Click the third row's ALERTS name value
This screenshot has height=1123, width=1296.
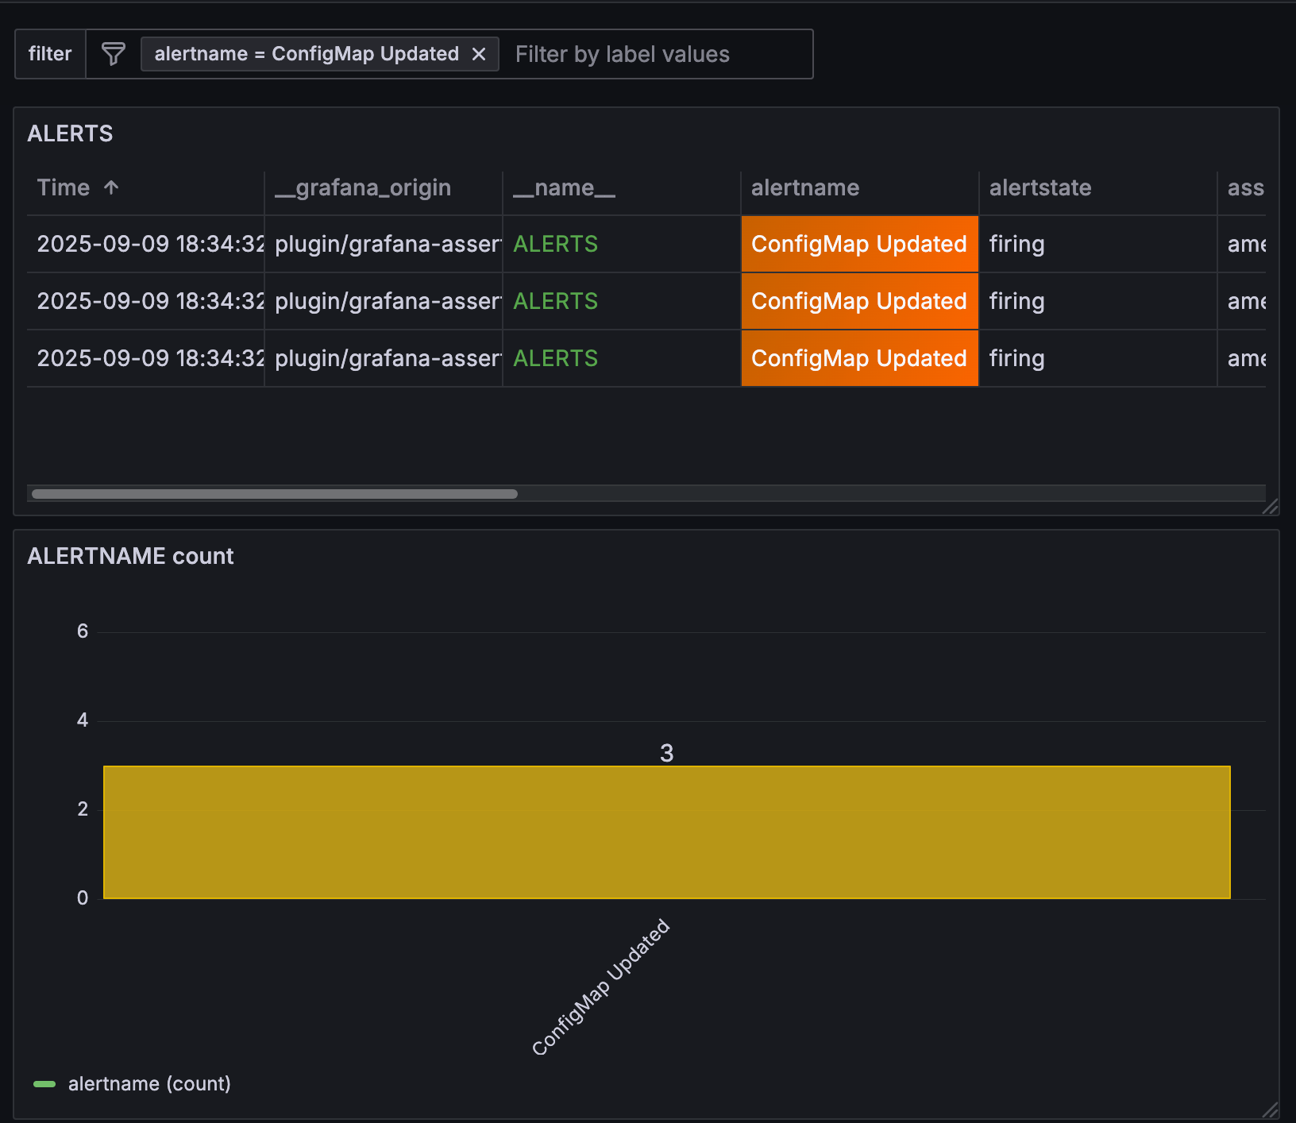(555, 359)
